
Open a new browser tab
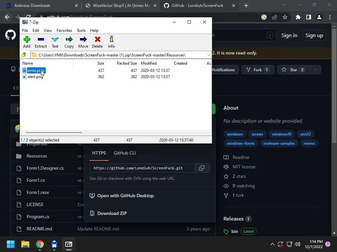(246, 6)
